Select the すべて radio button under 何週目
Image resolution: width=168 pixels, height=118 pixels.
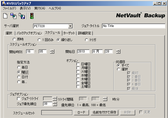119,65
